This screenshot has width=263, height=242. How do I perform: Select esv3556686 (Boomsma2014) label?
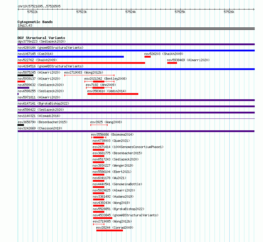(112, 134)
